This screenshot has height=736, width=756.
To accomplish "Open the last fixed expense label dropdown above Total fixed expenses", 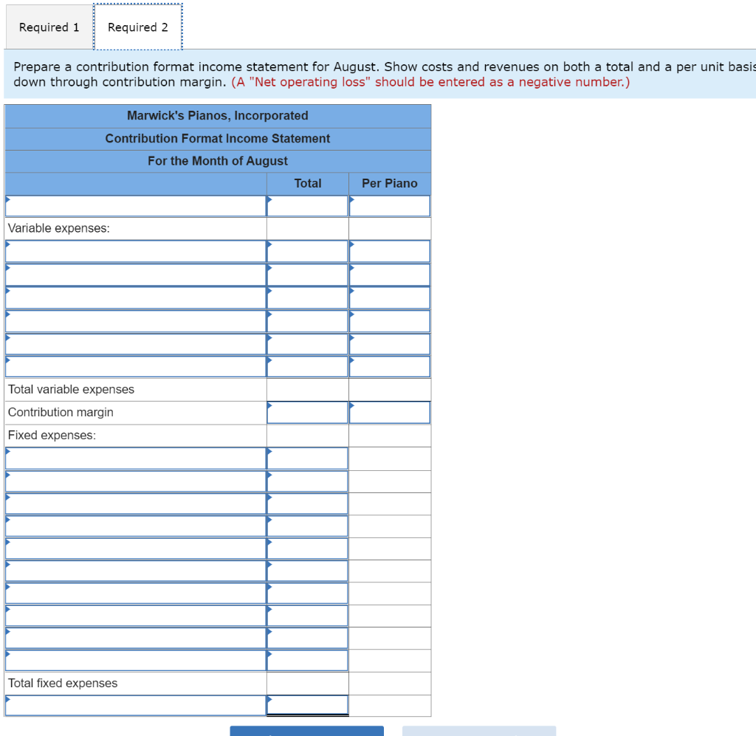I will pos(136,660).
